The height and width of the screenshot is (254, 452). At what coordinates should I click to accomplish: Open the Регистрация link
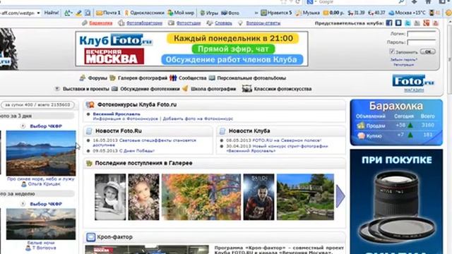point(403,65)
